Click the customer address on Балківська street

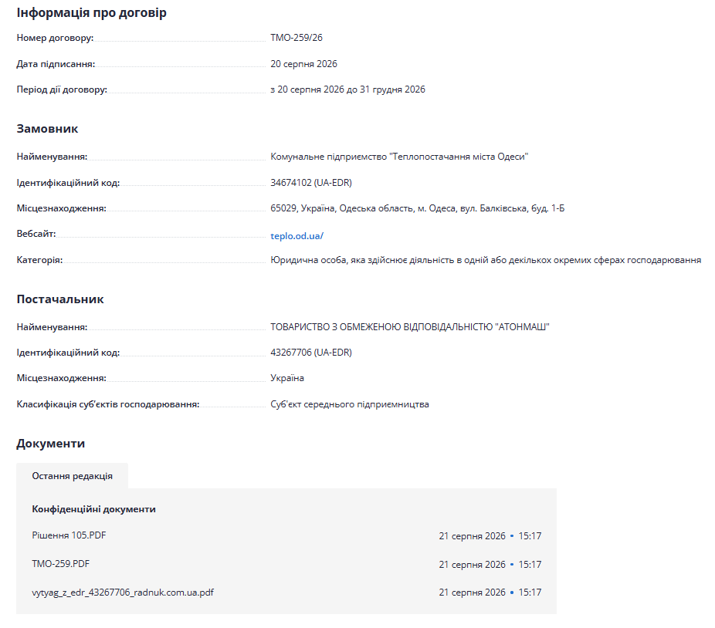(x=417, y=208)
